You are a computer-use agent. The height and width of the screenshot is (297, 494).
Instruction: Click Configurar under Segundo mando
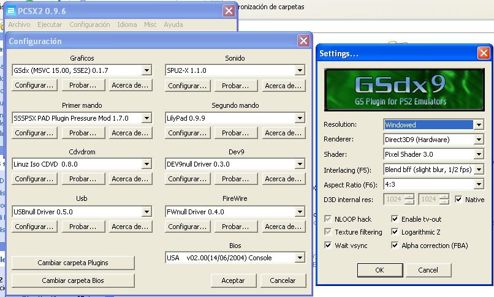(188, 133)
